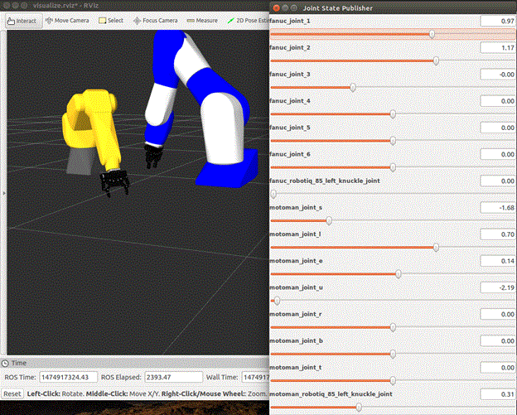Activate the Move Camera tool
517x415 pixels.
coord(67,21)
